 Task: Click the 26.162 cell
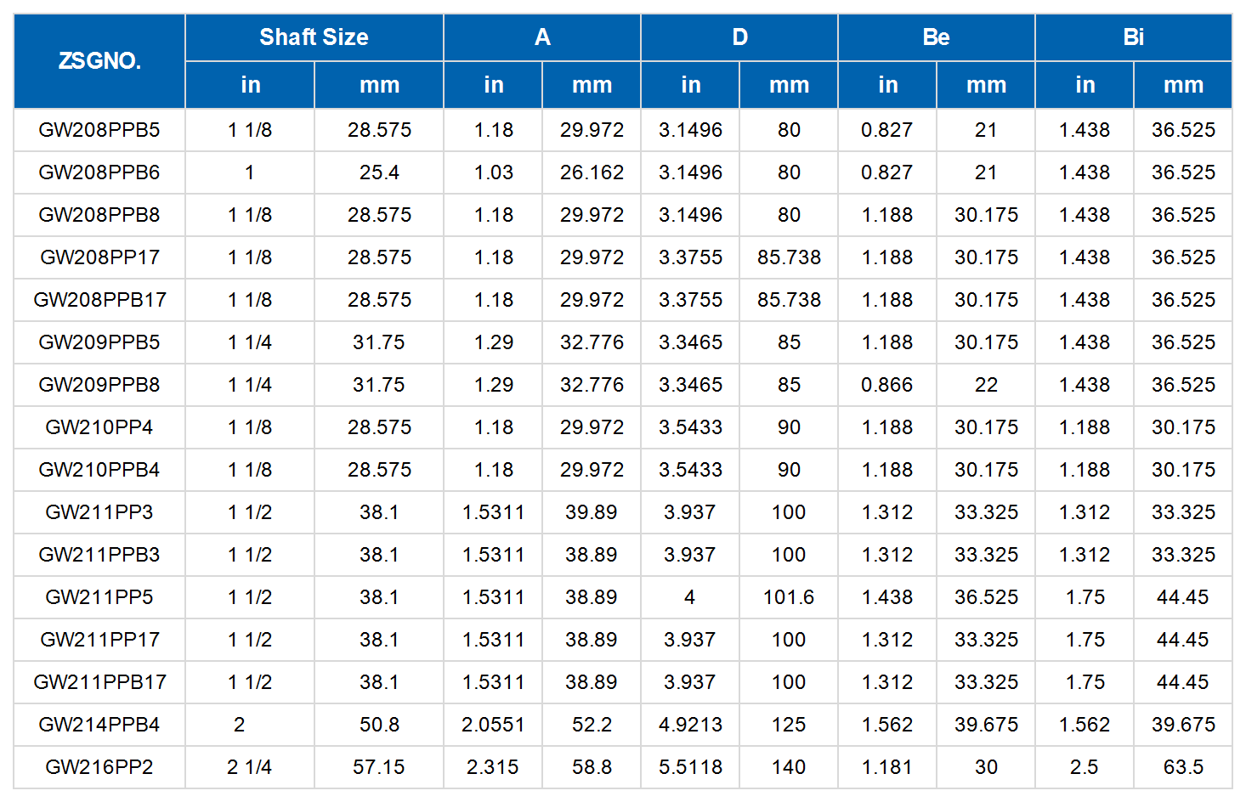592,172
